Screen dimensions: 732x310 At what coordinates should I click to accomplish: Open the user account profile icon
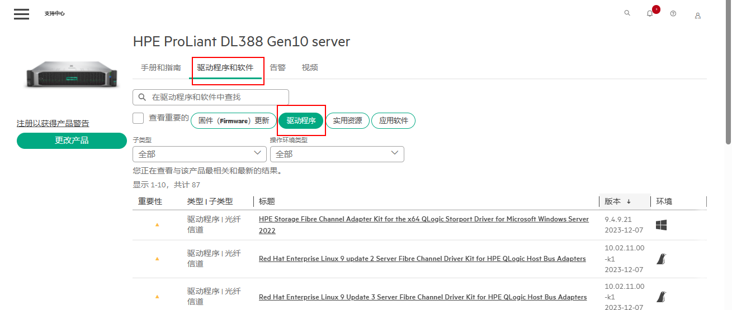[697, 16]
